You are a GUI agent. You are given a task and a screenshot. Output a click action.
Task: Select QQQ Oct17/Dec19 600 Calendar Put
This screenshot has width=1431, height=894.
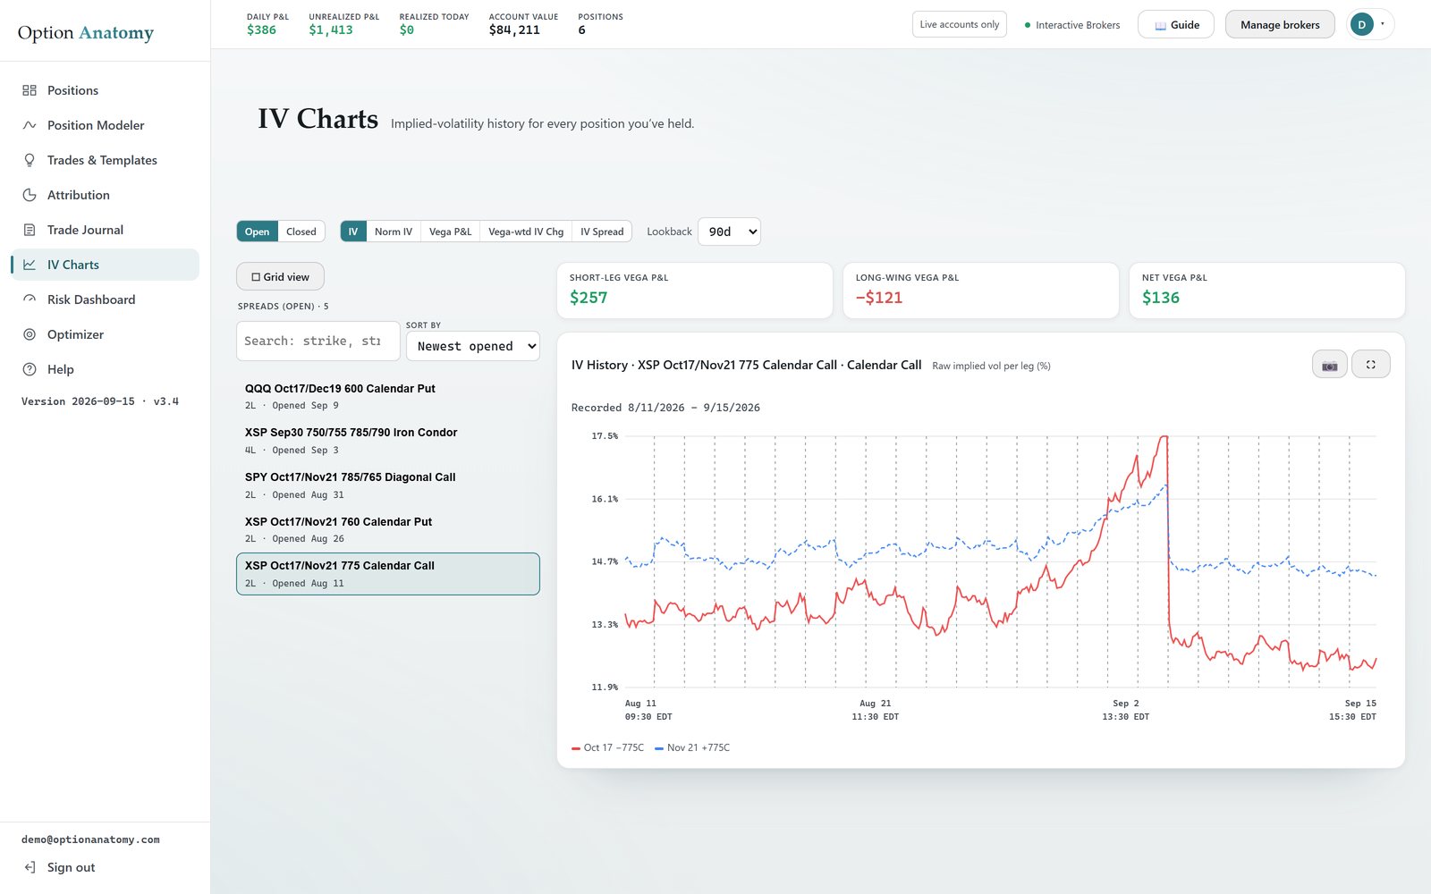(x=388, y=397)
